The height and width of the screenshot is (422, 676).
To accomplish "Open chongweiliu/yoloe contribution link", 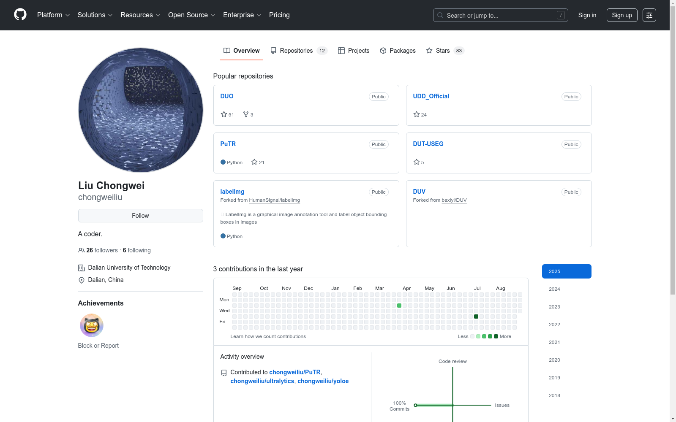I will (323, 381).
